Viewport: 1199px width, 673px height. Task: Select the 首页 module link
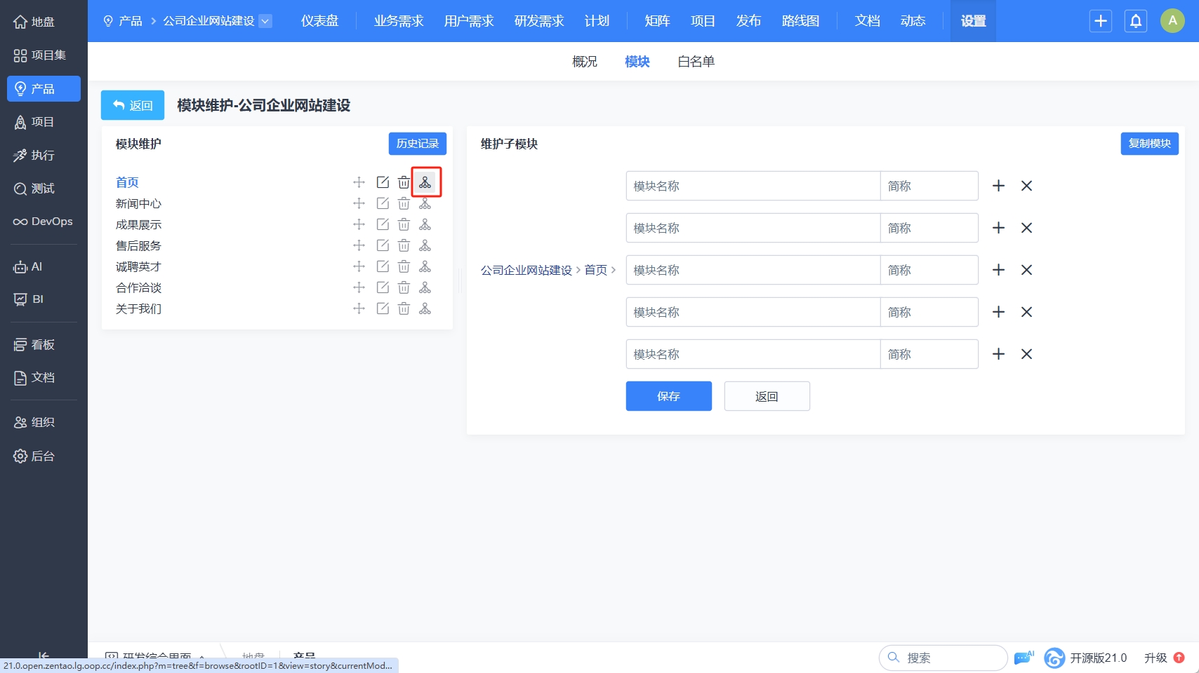click(x=127, y=182)
